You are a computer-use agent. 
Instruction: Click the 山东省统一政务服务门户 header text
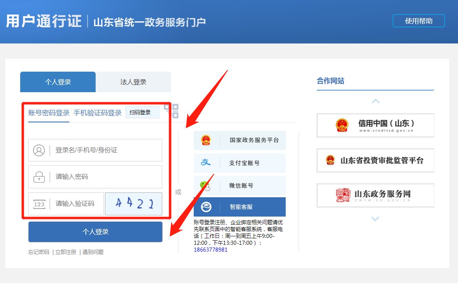150,22
